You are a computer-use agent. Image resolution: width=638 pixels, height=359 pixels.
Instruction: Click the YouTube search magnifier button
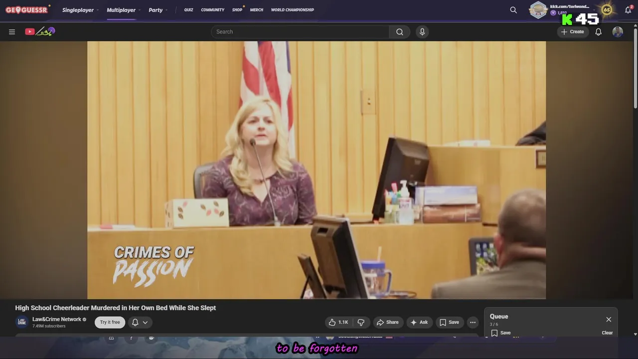(x=400, y=32)
